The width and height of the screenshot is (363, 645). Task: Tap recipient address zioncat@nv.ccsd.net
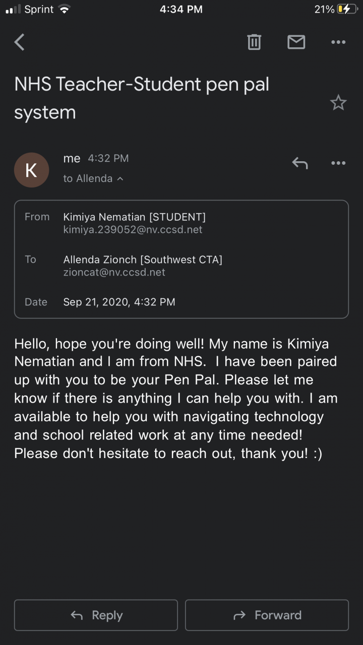tap(114, 273)
